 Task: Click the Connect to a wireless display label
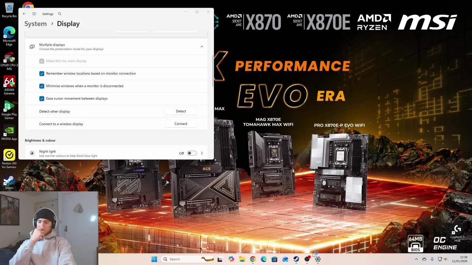pyautogui.click(x=61, y=124)
